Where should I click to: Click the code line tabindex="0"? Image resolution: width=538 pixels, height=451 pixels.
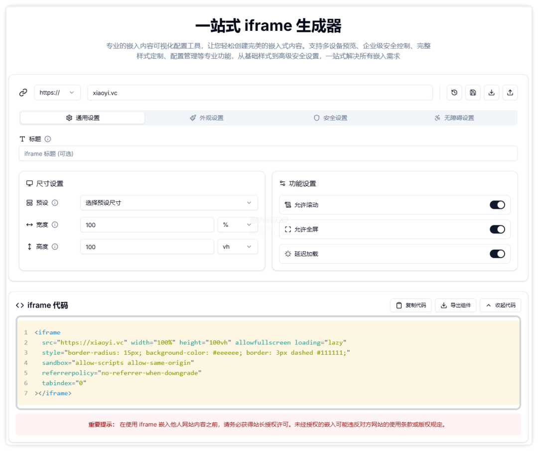coord(64,383)
